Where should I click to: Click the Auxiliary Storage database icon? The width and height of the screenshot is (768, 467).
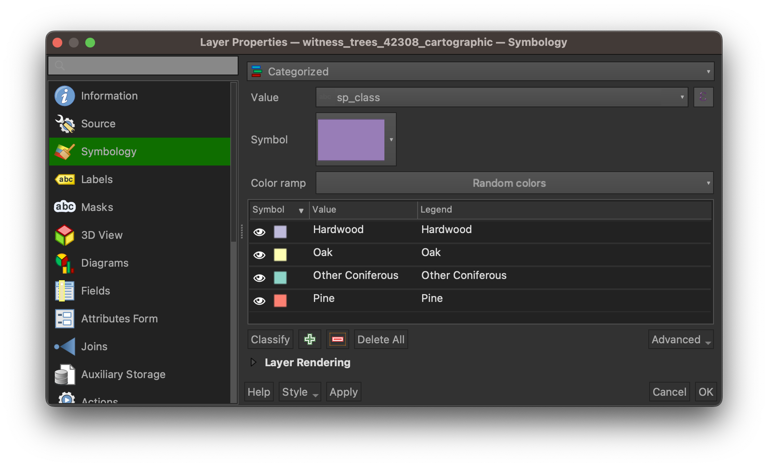(x=65, y=374)
